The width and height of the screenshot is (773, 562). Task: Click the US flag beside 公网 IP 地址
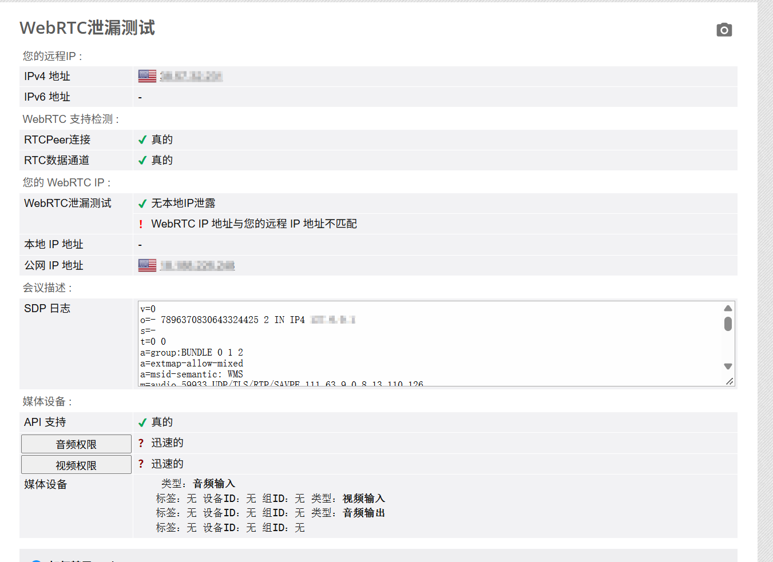tap(147, 265)
